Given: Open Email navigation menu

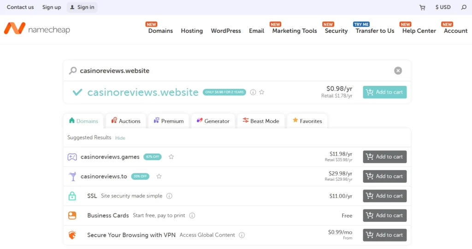Looking at the screenshot, I should (x=256, y=31).
